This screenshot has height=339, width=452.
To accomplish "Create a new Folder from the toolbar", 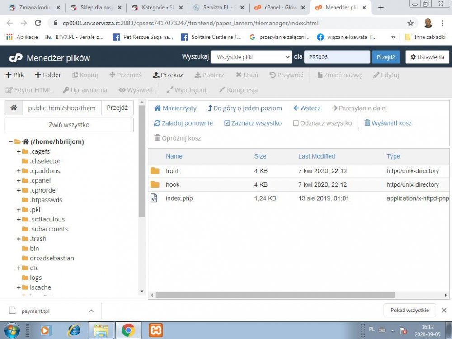I will coord(48,75).
